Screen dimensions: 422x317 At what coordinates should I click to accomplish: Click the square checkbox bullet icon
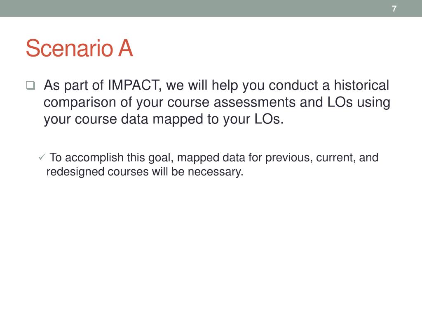point(30,85)
